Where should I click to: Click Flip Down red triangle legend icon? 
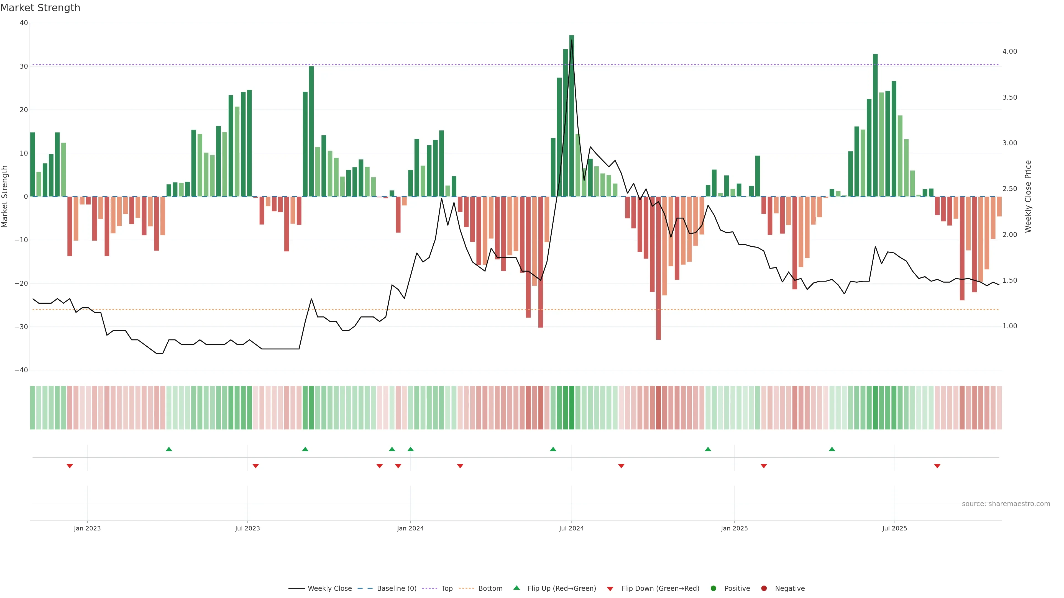[x=610, y=589]
